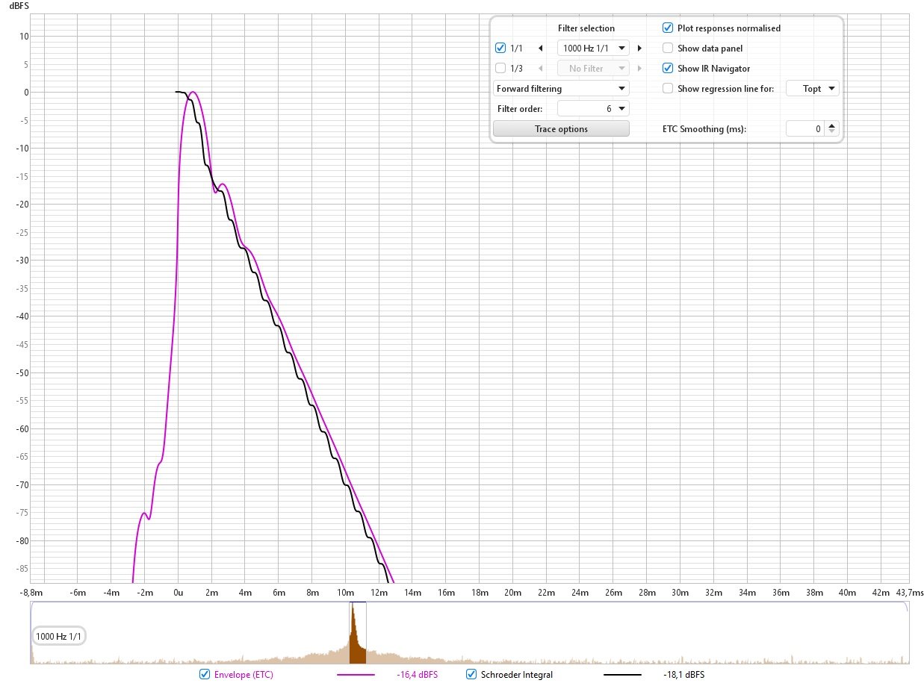Open the 1000 Hz 1/1 filter dropdown
This screenshot has width=924, height=686.
(594, 49)
